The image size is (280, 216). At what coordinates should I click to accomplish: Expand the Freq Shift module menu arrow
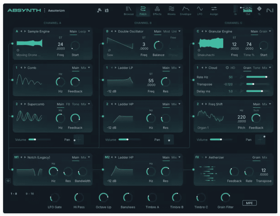pos(270,104)
